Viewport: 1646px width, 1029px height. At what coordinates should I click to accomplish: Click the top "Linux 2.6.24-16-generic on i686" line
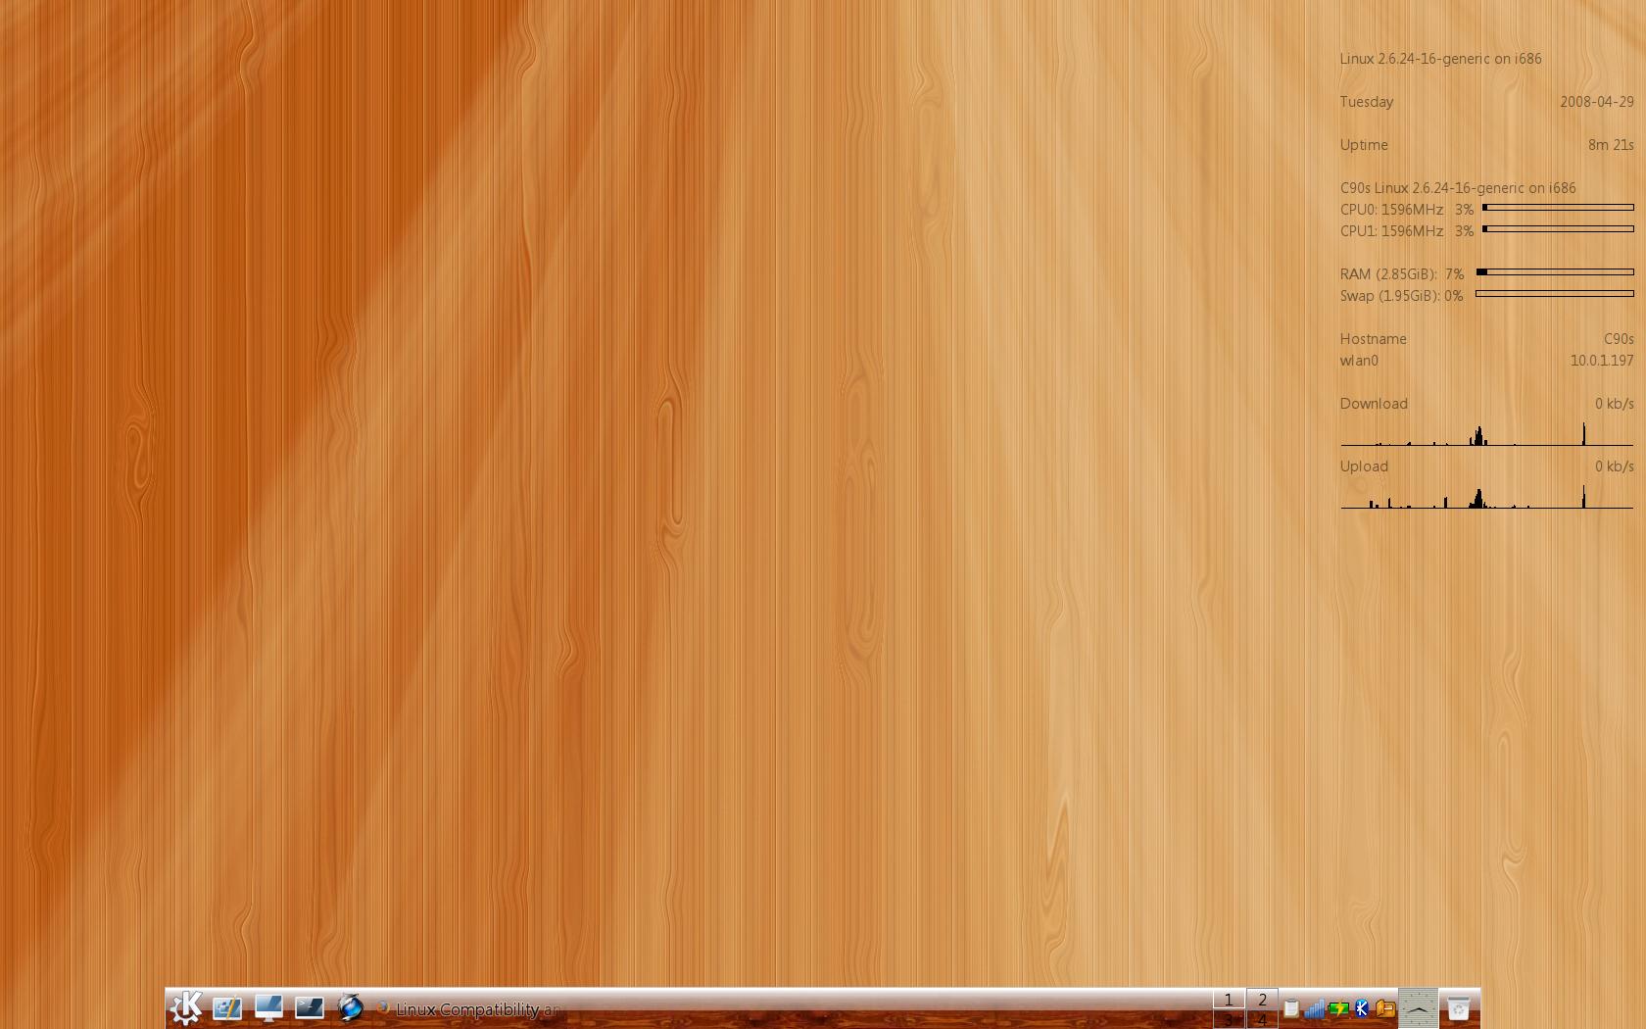point(1441,59)
